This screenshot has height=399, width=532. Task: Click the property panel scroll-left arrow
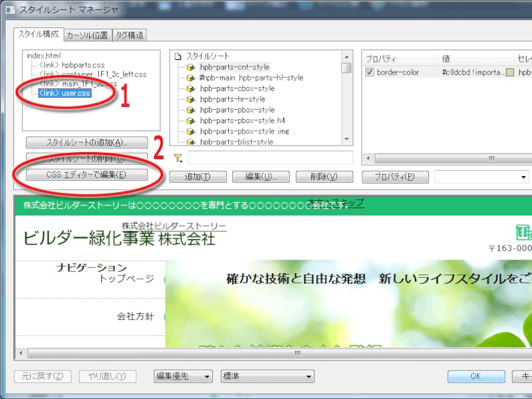(369, 158)
